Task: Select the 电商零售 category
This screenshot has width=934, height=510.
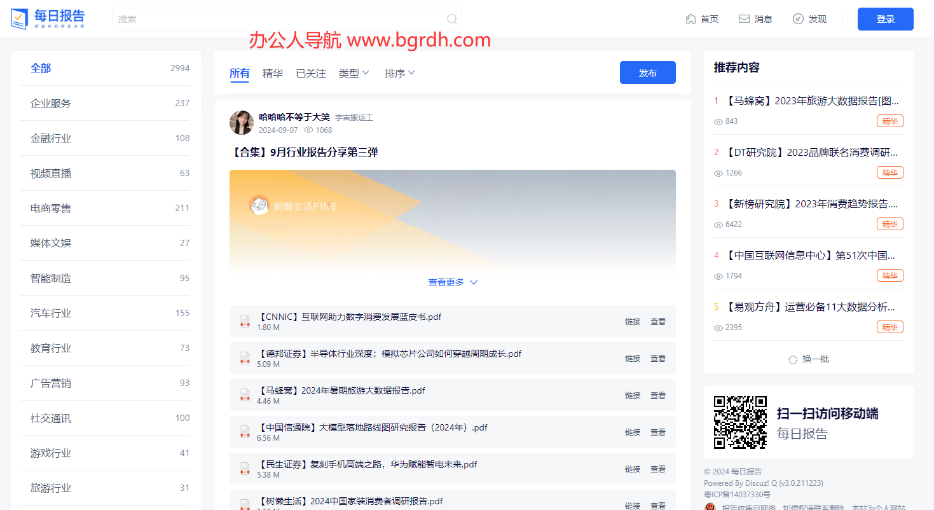Action: point(50,208)
